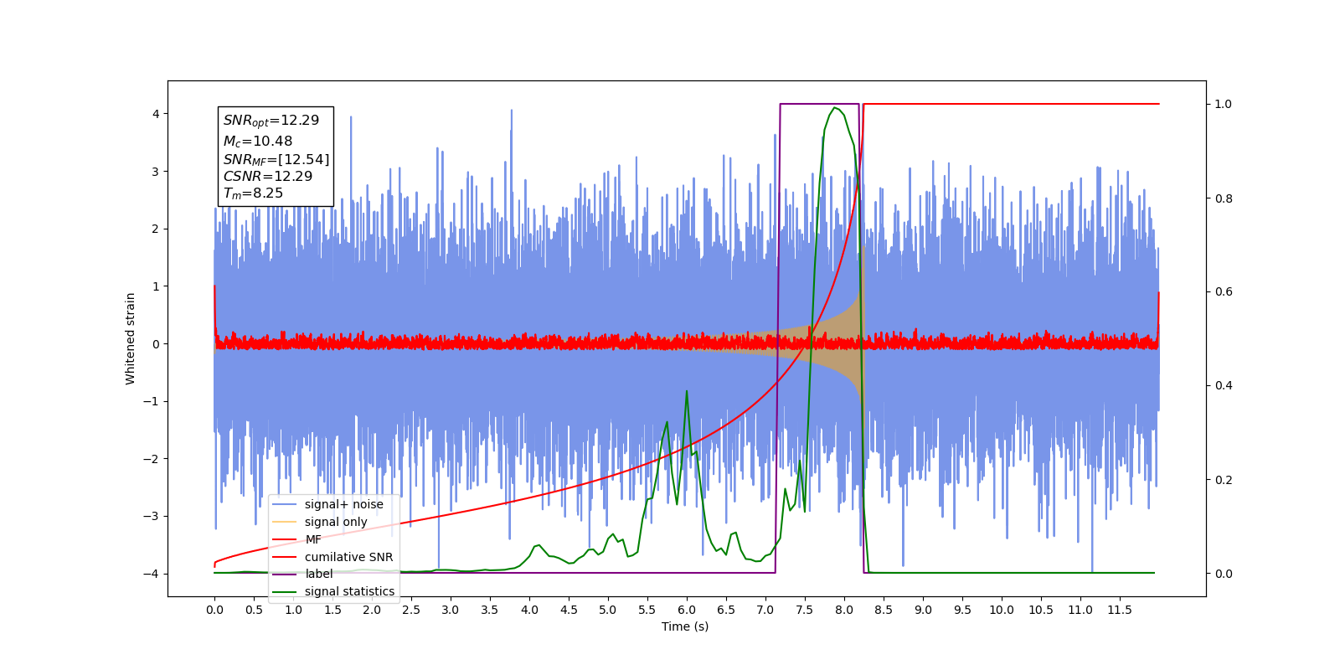Click the 4 tick on left axis
1340x670 pixels.
155,114
